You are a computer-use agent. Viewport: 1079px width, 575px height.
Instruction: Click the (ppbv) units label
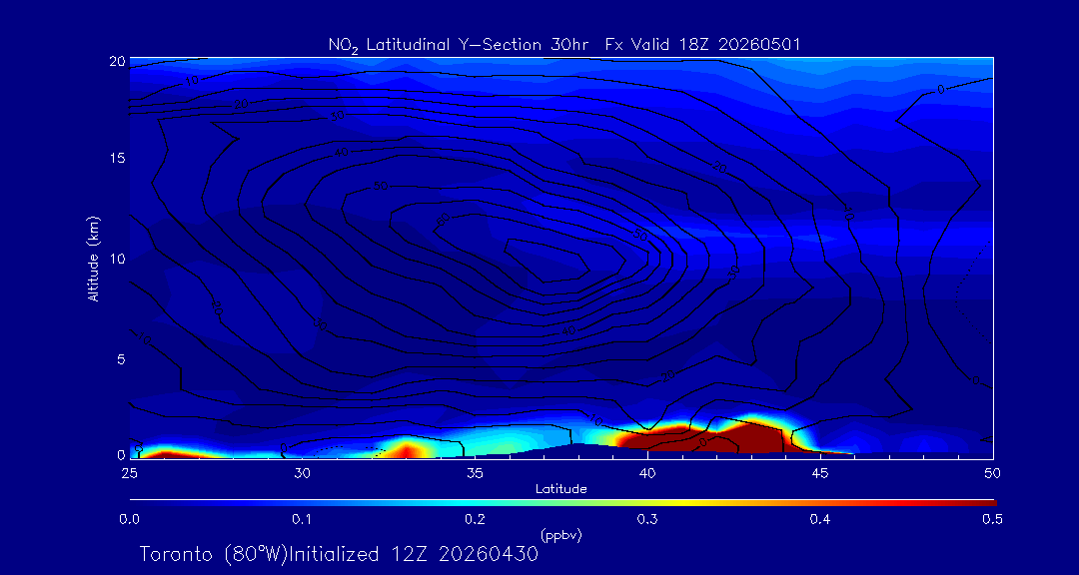tap(560, 534)
